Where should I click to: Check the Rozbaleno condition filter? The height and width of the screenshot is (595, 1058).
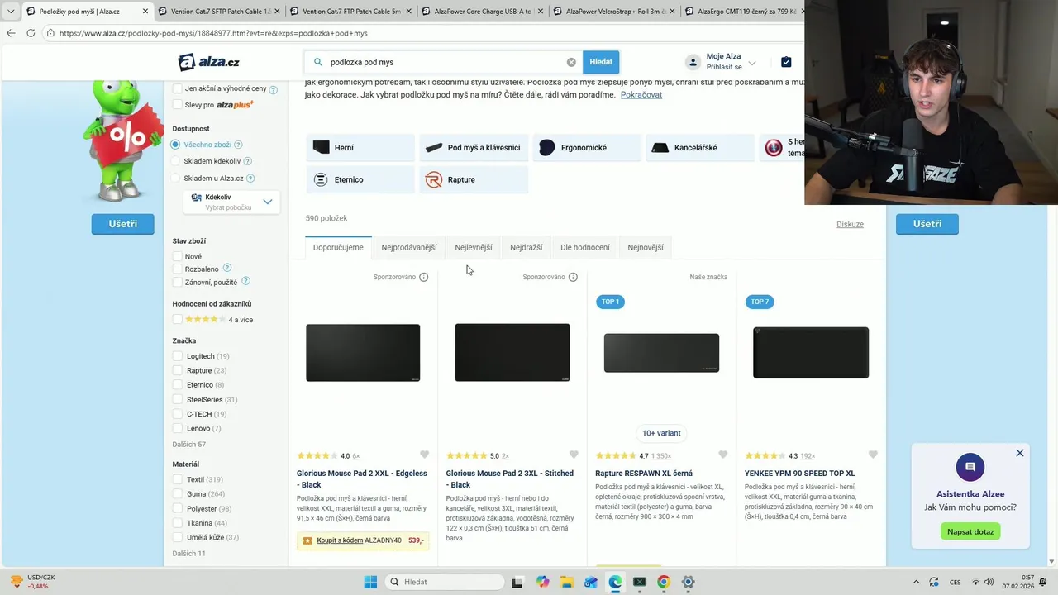coord(177,269)
